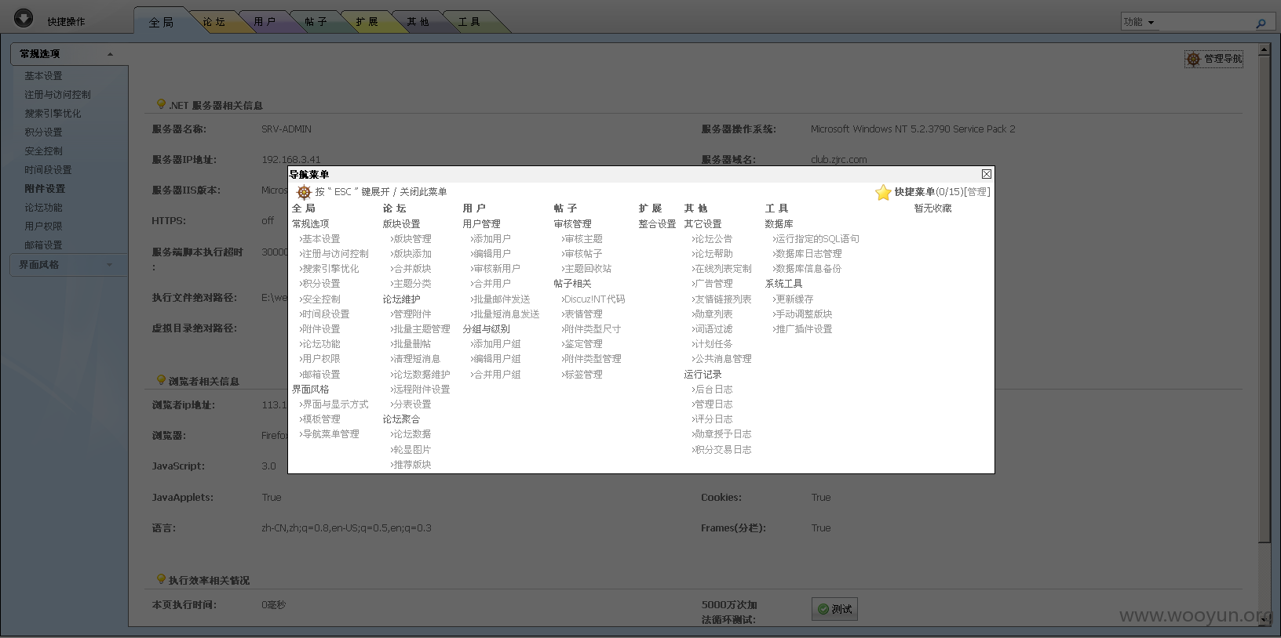Click the helm wheel icon beside ESC hint
The height and width of the screenshot is (638, 1281).
304,192
